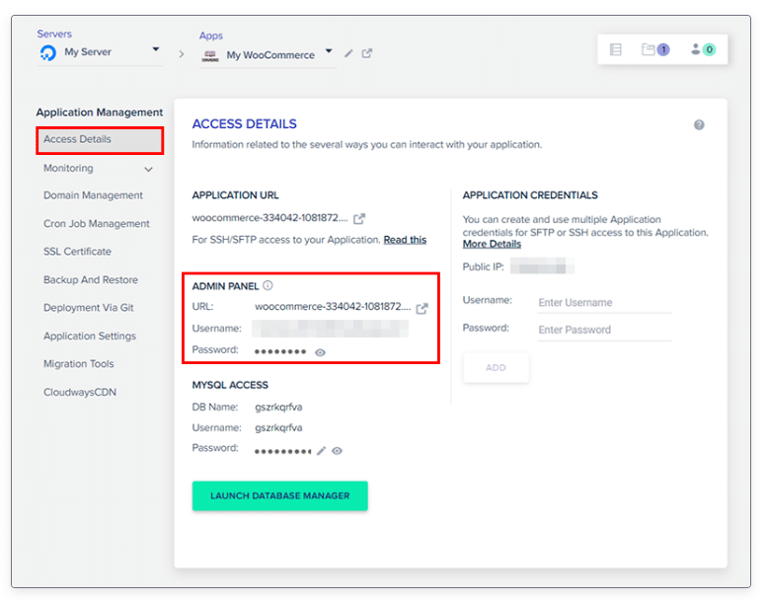The image size is (767, 600).
Task: Open the Admin Panel URL external link icon
Action: 422,309
